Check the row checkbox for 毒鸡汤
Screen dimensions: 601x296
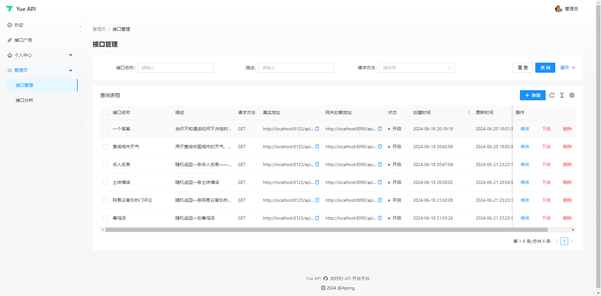coord(105,218)
